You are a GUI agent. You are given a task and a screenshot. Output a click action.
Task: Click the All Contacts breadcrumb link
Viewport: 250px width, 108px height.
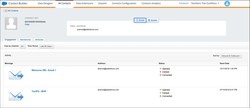pyautogui.click(x=13, y=11)
